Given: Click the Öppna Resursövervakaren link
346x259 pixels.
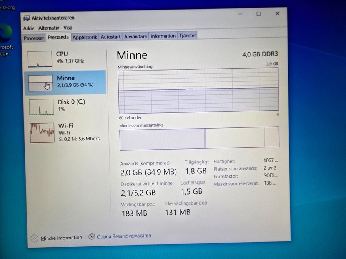Looking at the screenshot, I should click(x=124, y=236).
